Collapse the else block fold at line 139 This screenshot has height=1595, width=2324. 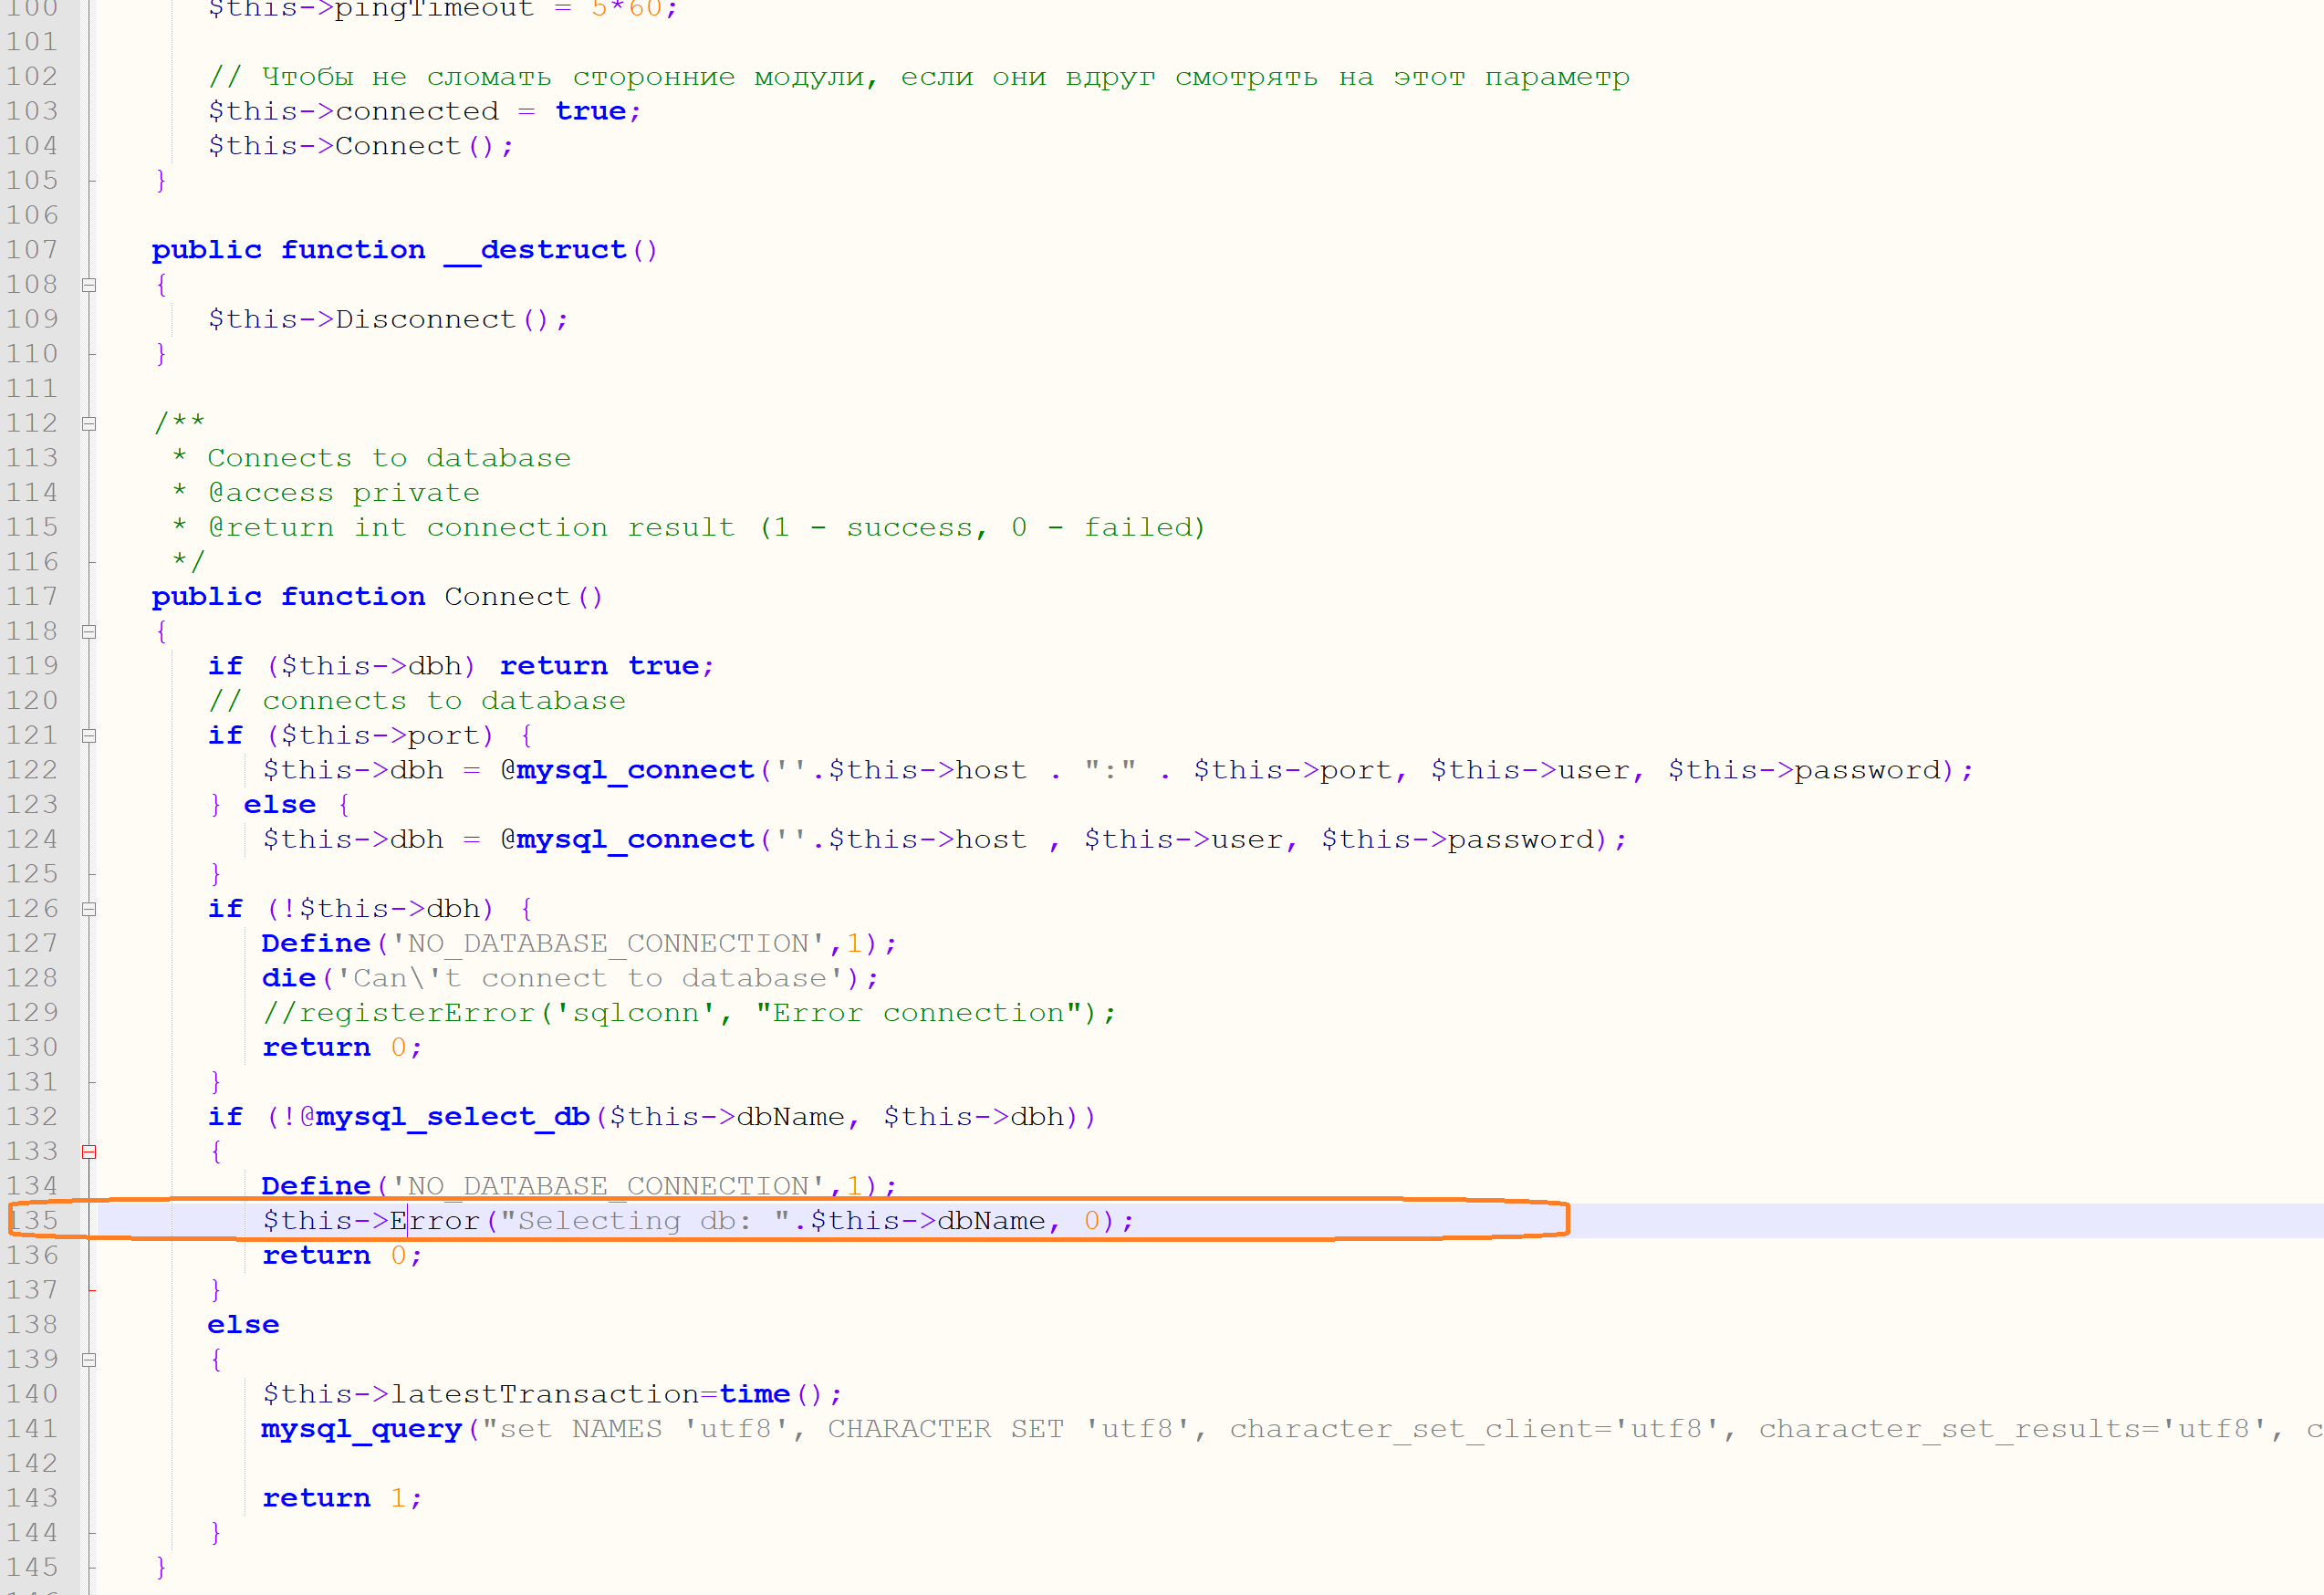(x=89, y=1360)
